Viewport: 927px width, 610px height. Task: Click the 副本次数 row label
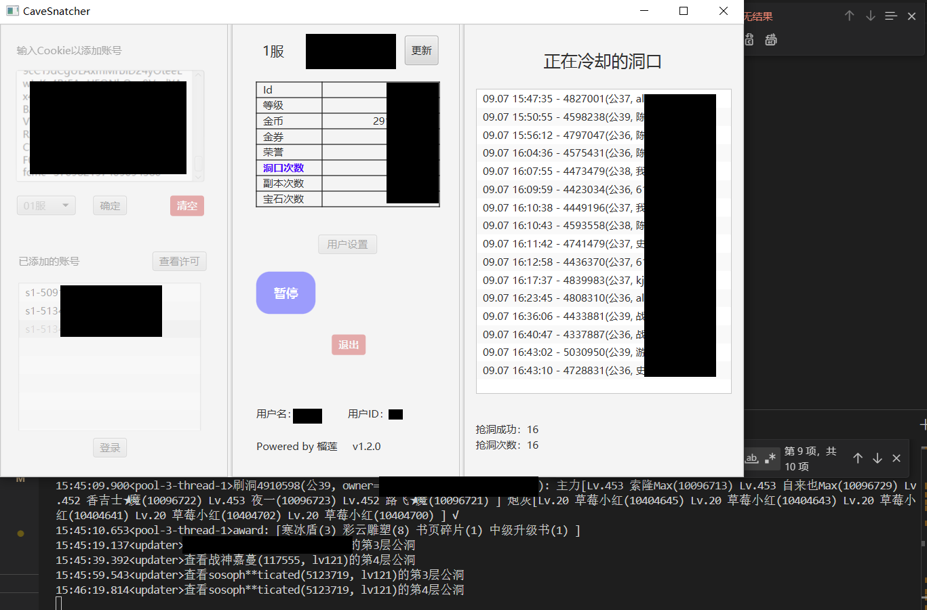tap(283, 183)
